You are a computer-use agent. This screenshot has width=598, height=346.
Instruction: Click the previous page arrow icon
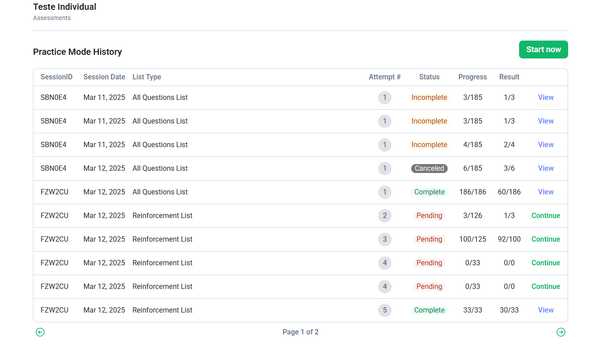(x=40, y=332)
